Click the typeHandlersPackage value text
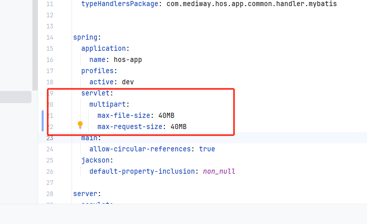 (x=251, y=4)
